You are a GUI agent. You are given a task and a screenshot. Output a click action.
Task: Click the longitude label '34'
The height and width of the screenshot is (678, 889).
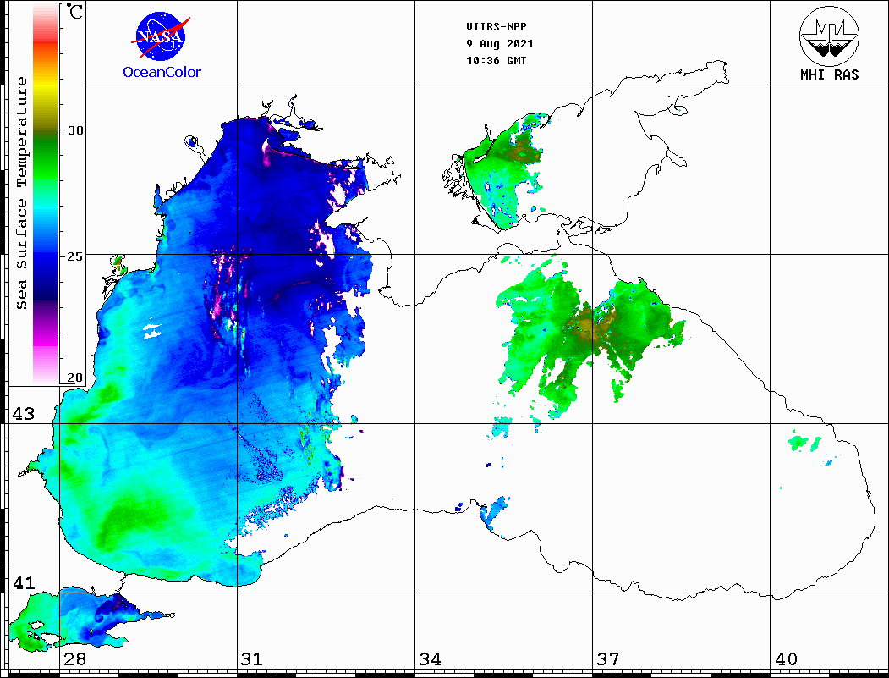(x=431, y=659)
